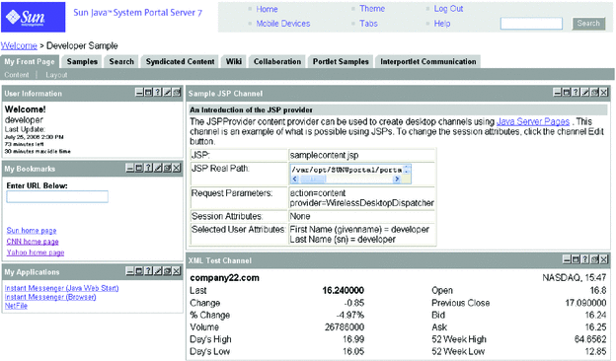Open help for My Applications channel
Screen dimensions: 616x361
tap(148, 271)
